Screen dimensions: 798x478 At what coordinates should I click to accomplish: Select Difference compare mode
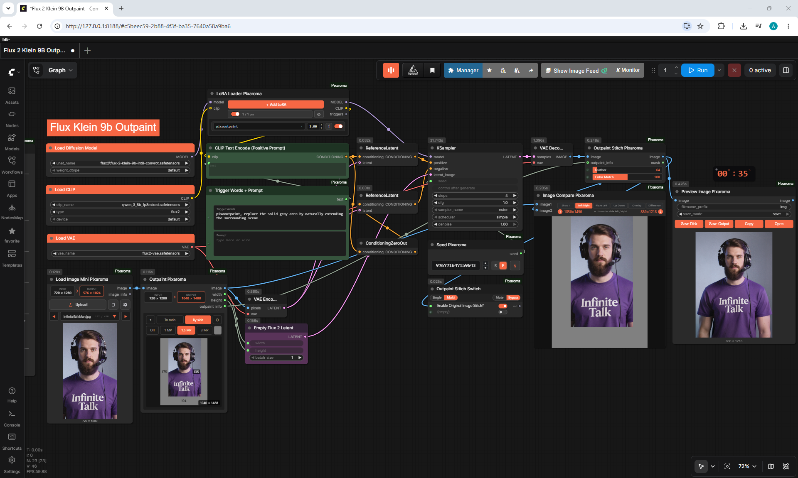(655, 206)
